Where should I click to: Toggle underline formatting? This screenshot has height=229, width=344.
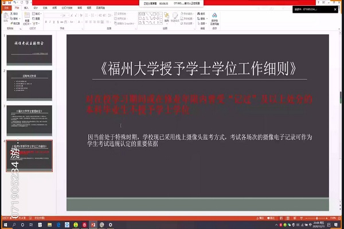click(54, 22)
